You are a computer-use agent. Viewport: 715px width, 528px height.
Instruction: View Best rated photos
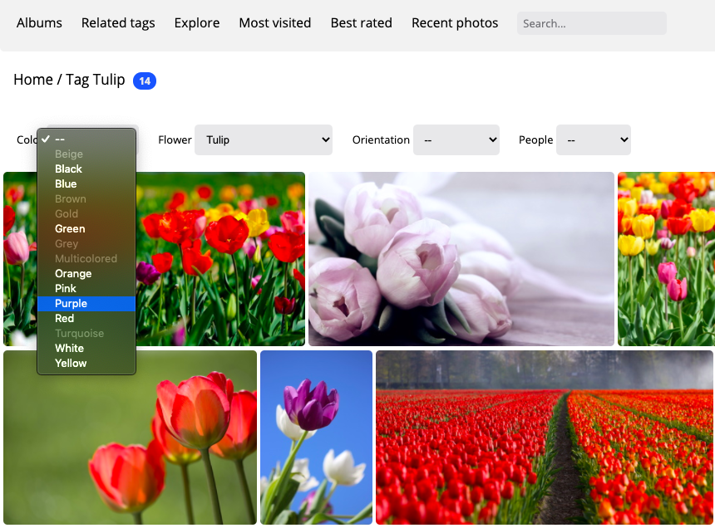[x=361, y=22]
